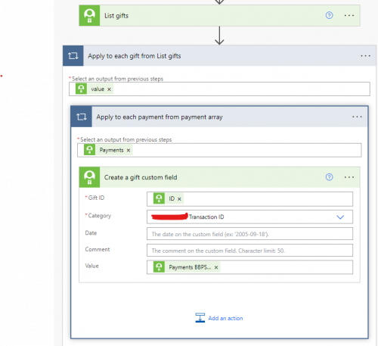Remove the Payments token
Viewport: 378px width, 346px height.
(x=129, y=150)
